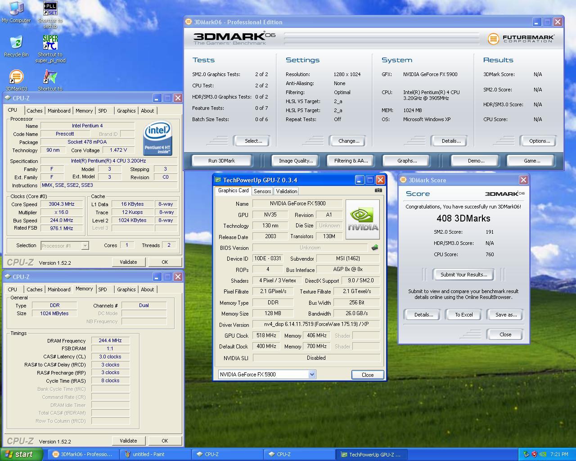Click the Core Speed 3904.3 MHz field
The image size is (576, 461).
click(61, 204)
